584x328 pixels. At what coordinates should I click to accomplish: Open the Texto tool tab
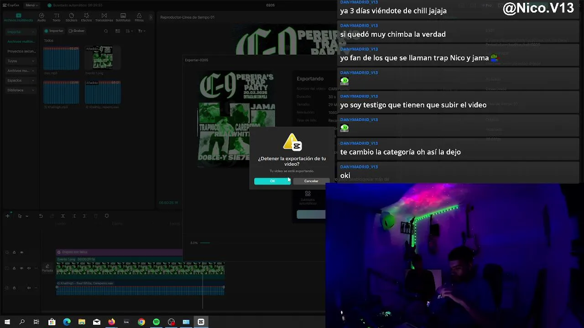click(56, 17)
